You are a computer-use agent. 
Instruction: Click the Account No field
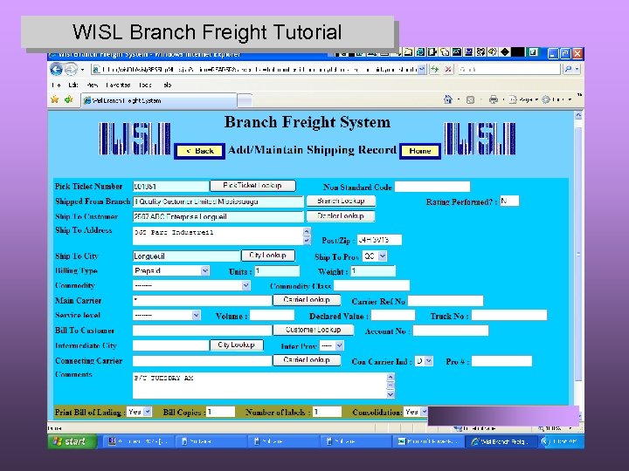451,331
